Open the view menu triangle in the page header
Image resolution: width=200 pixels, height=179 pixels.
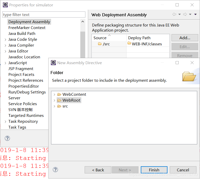coord(195,14)
